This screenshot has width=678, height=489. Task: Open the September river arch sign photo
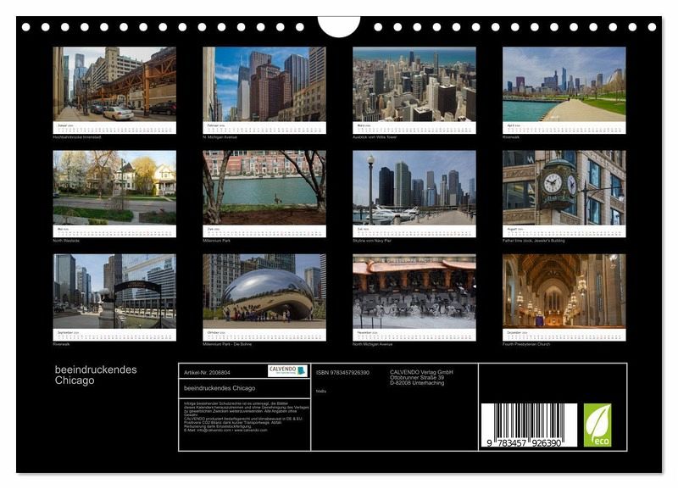[x=114, y=291]
